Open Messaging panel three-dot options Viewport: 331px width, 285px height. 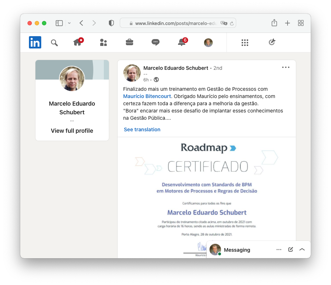279,250
